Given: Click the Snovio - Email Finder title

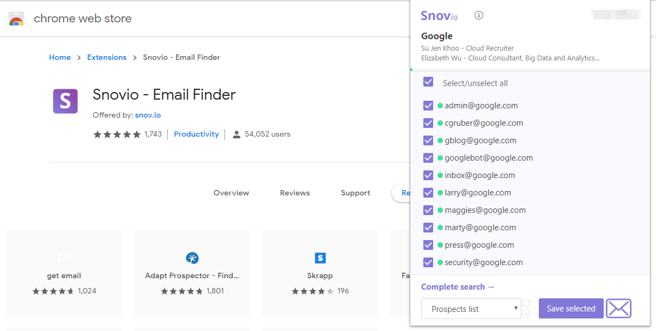Looking at the screenshot, I should [x=164, y=95].
